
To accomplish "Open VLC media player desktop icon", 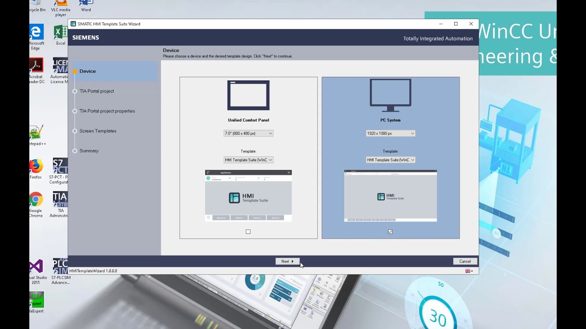I will point(60,8).
